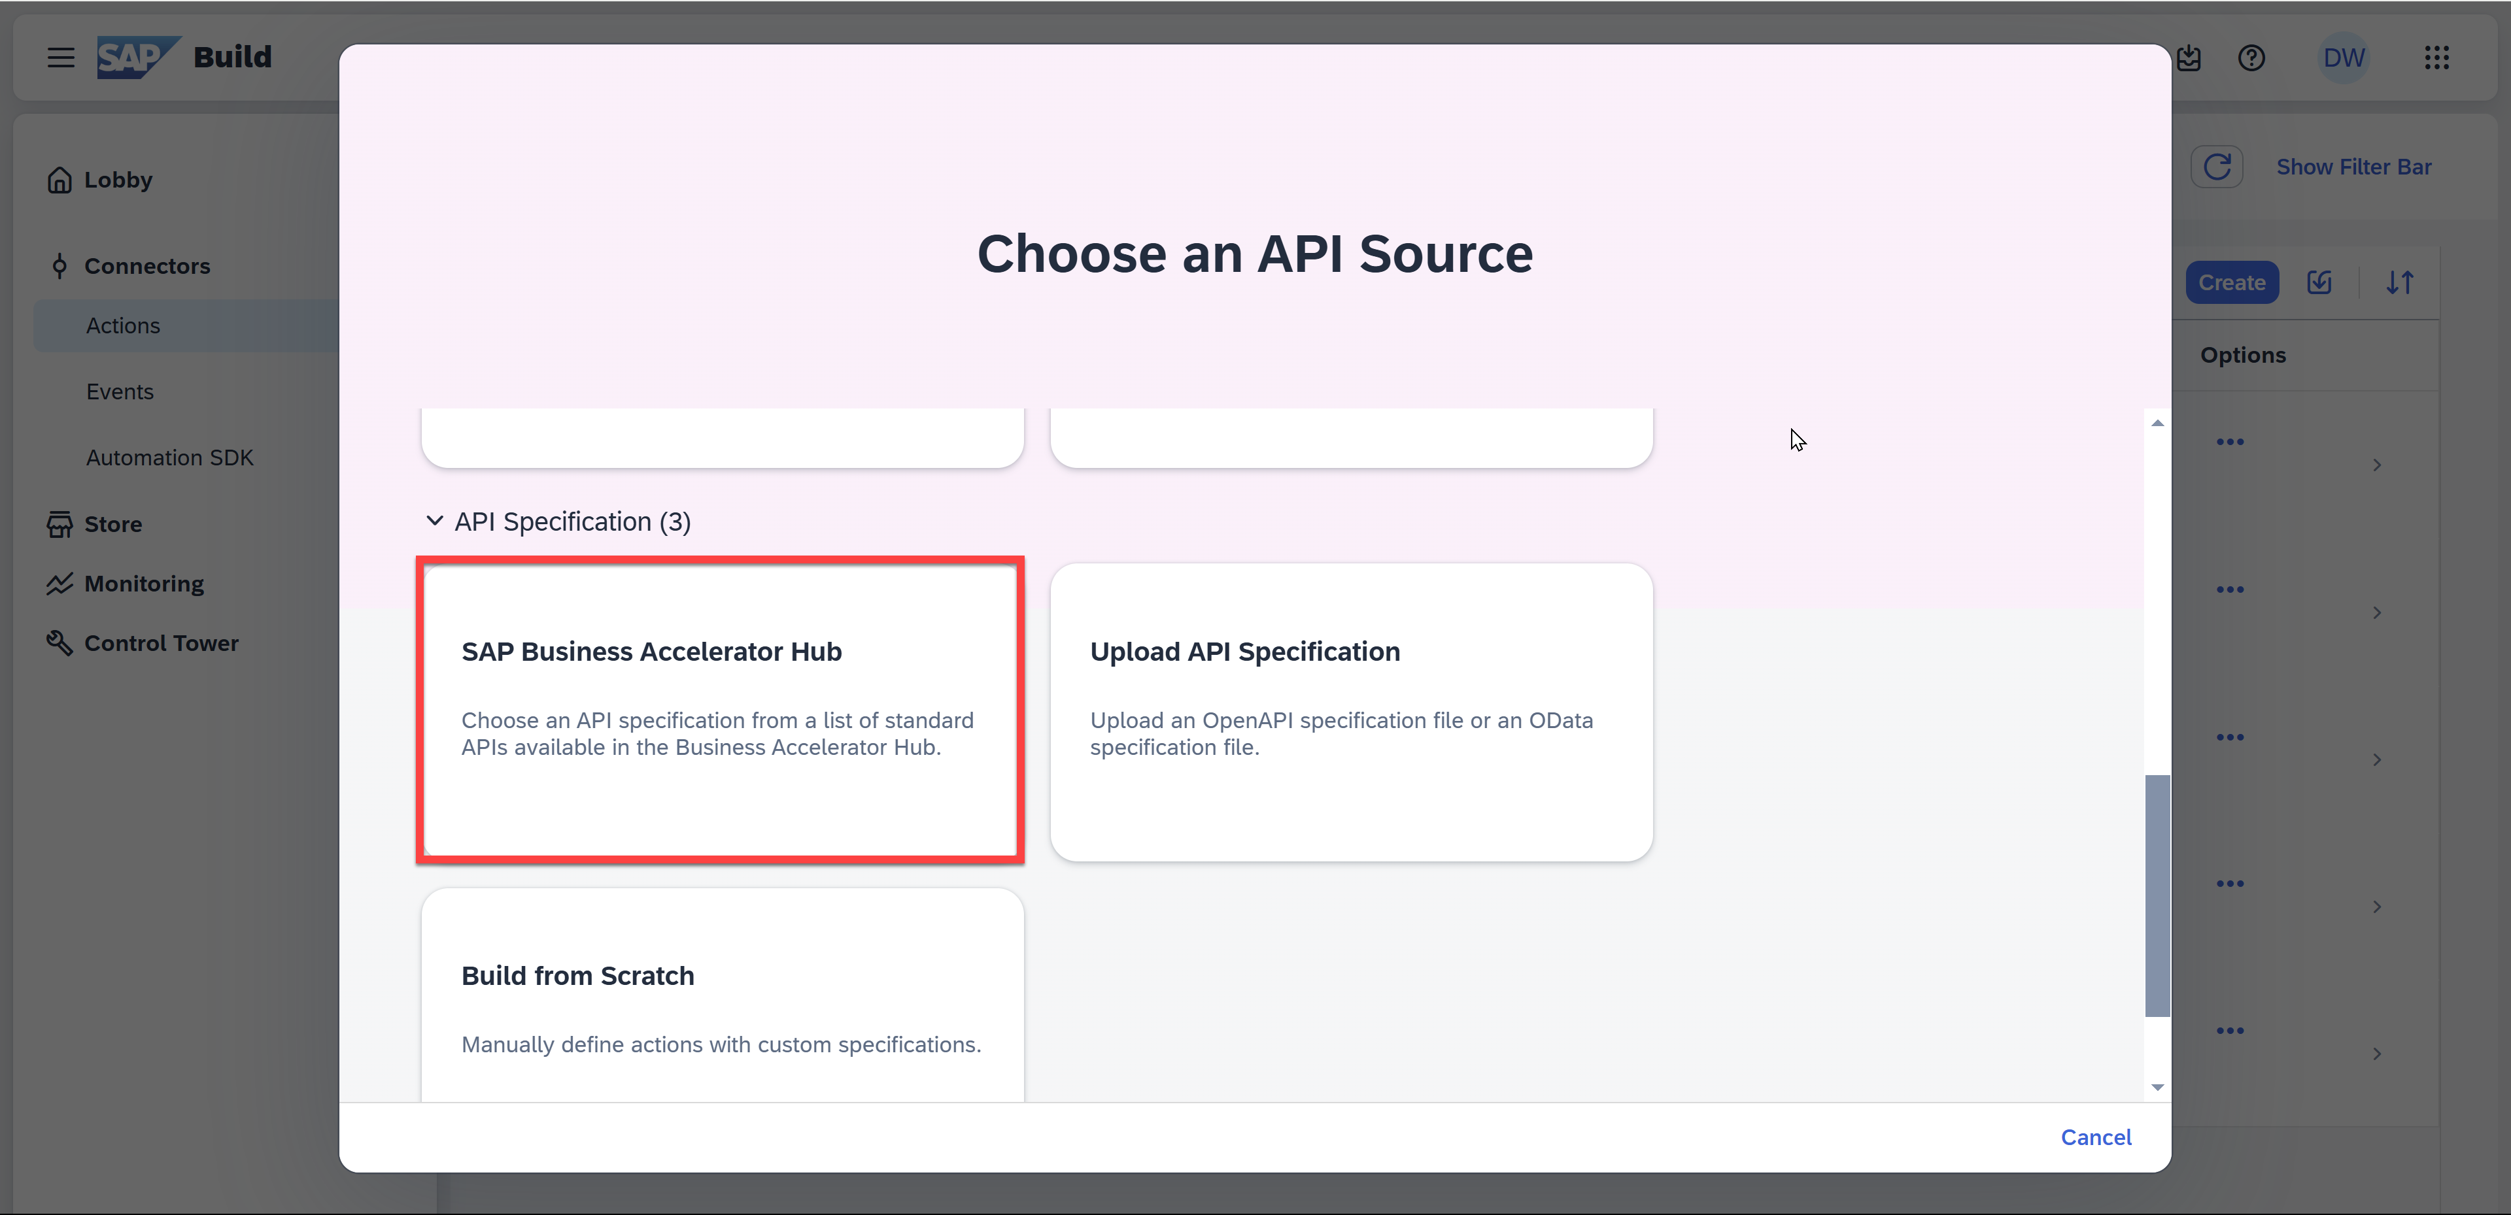Open Monitoring in the sidebar
The image size is (2511, 1215).
point(143,584)
